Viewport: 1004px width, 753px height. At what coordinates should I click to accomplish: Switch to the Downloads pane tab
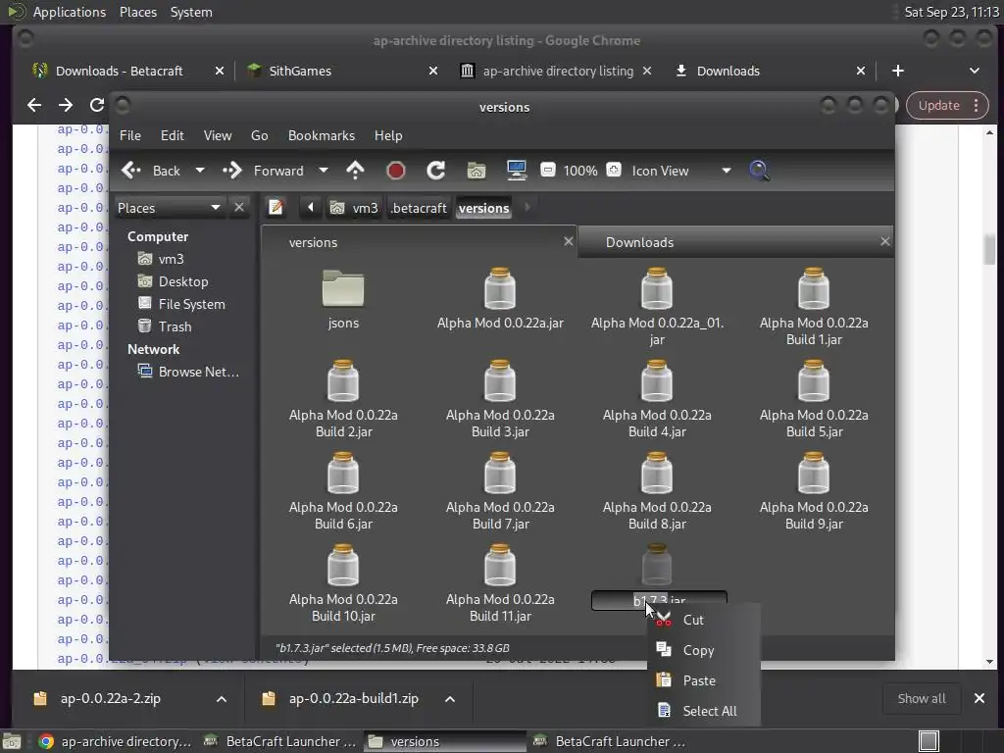point(639,242)
